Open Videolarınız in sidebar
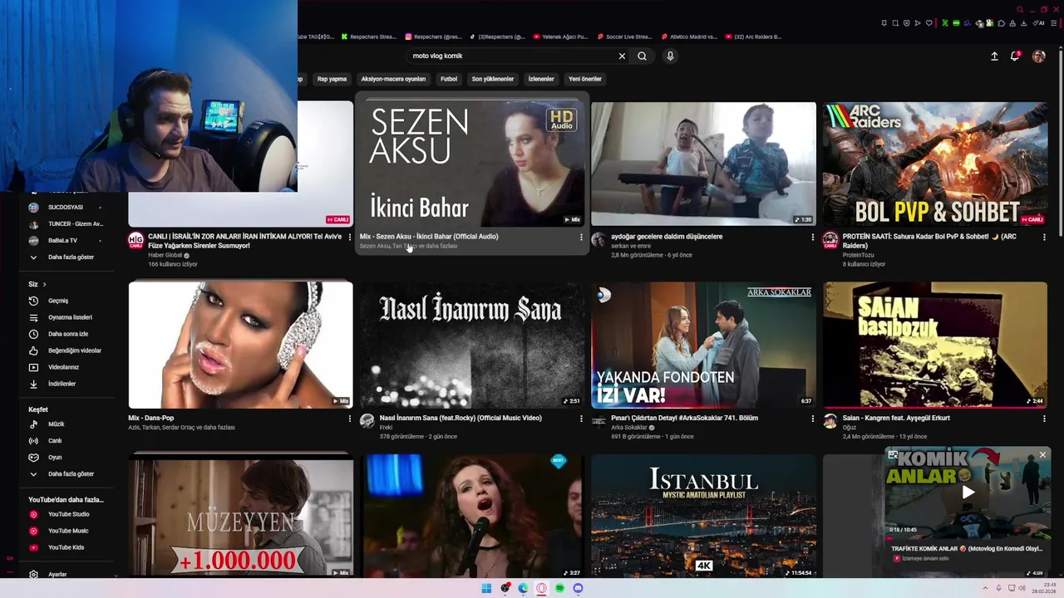 point(64,367)
